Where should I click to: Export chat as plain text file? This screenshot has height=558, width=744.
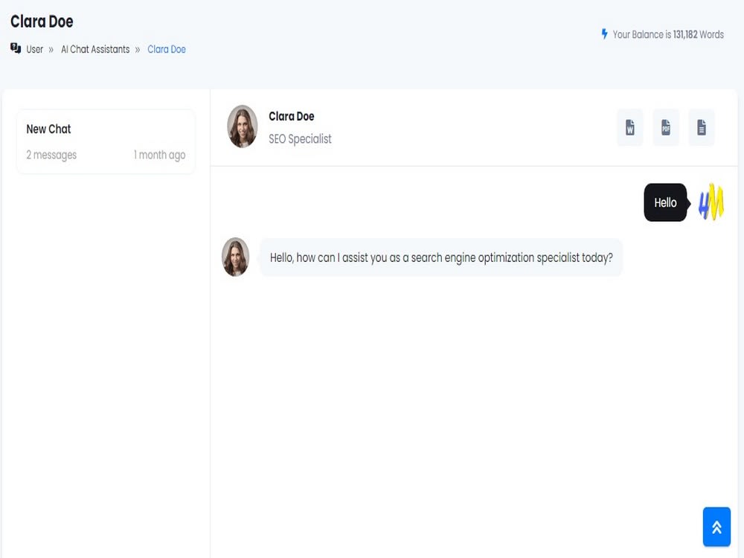click(702, 127)
